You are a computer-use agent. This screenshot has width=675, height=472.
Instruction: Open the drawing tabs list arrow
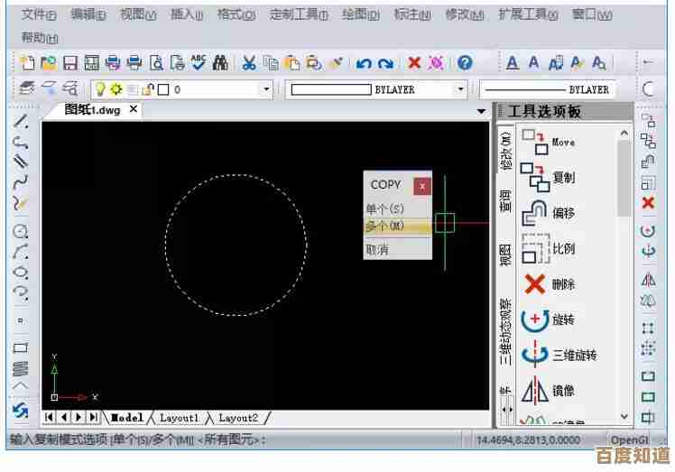[481, 111]
